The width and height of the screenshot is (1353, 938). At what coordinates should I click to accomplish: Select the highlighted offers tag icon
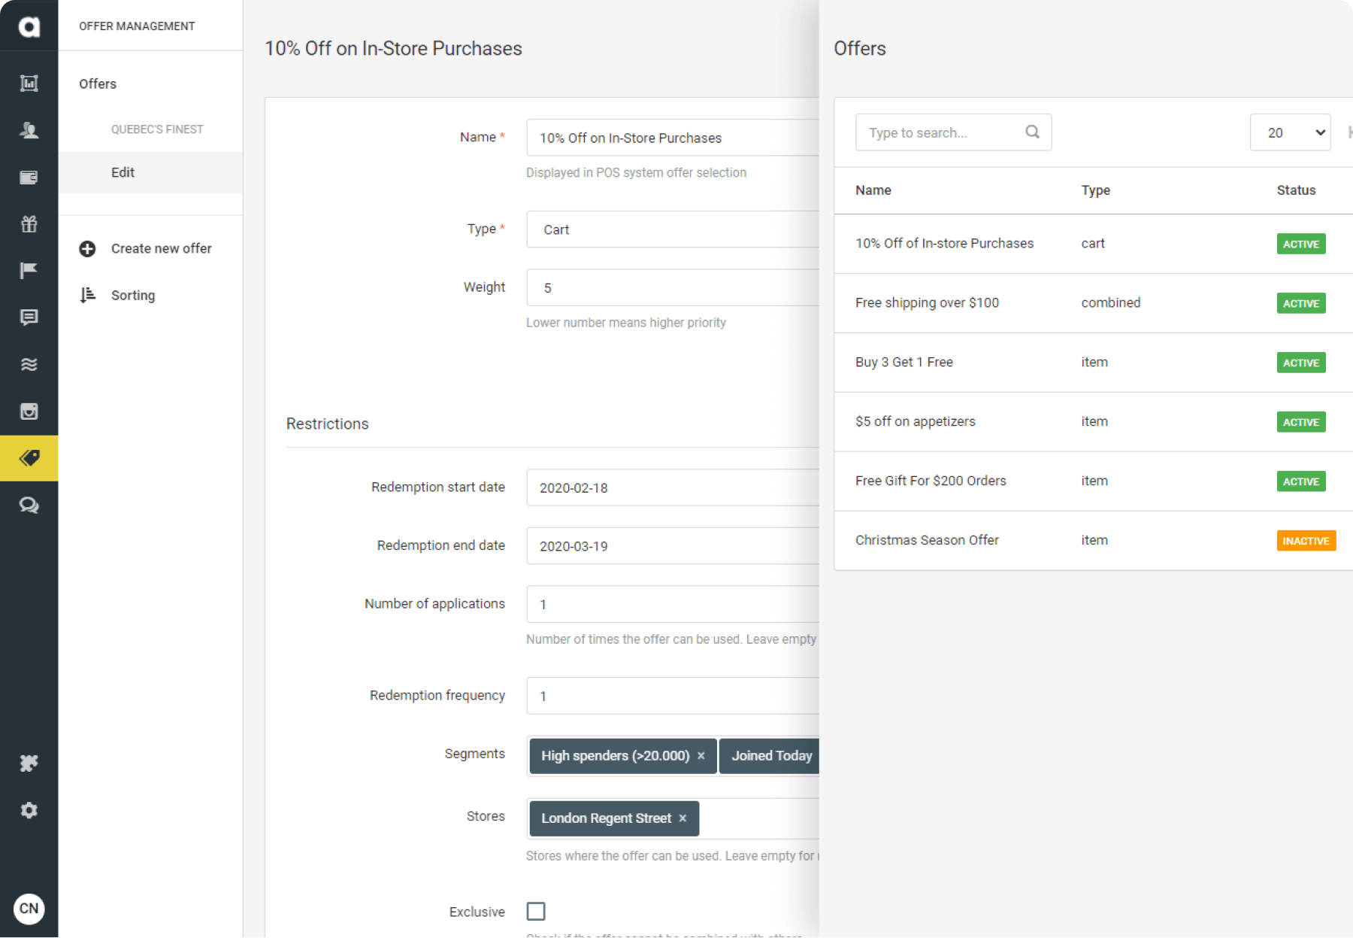(x=29, y=458)
